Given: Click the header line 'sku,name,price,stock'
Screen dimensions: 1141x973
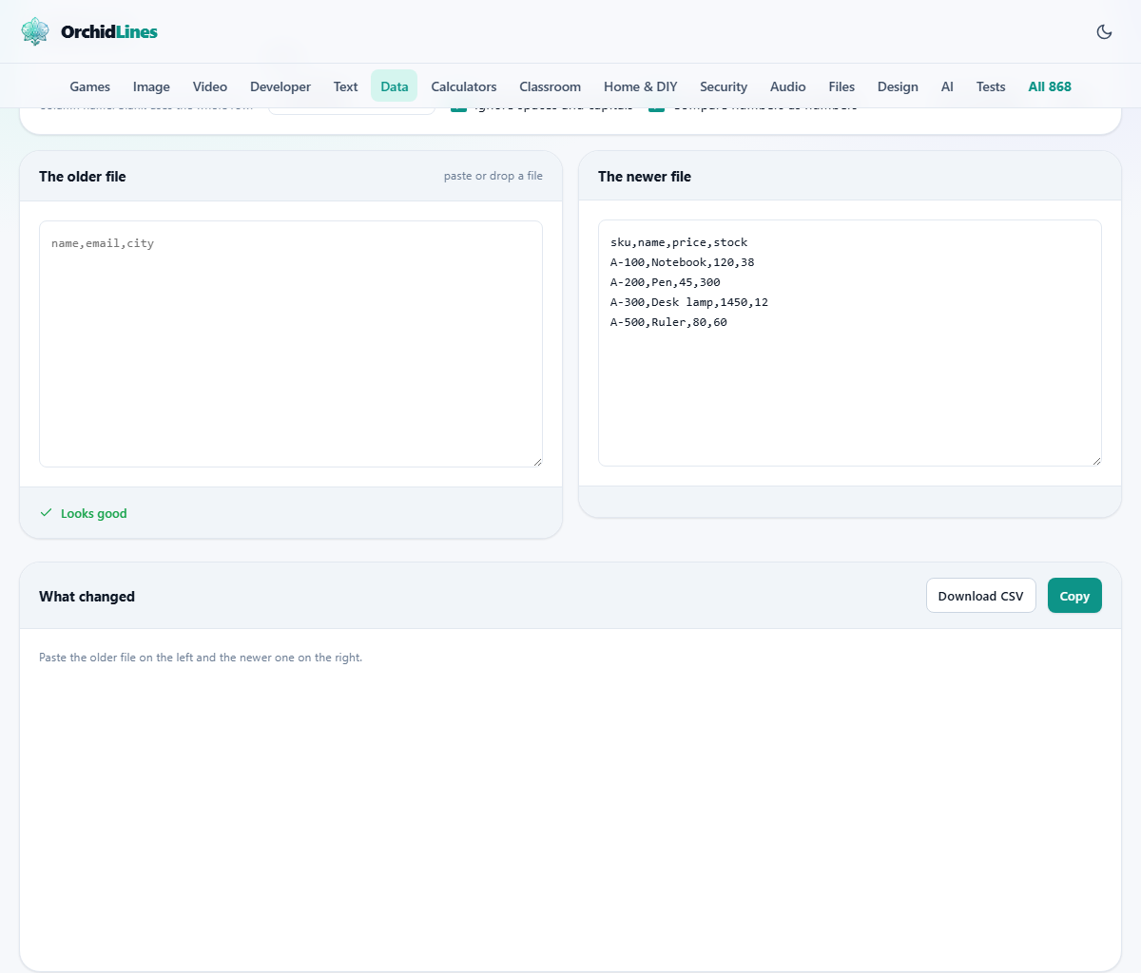Looking at the screenshot, I should coord(679,242).
